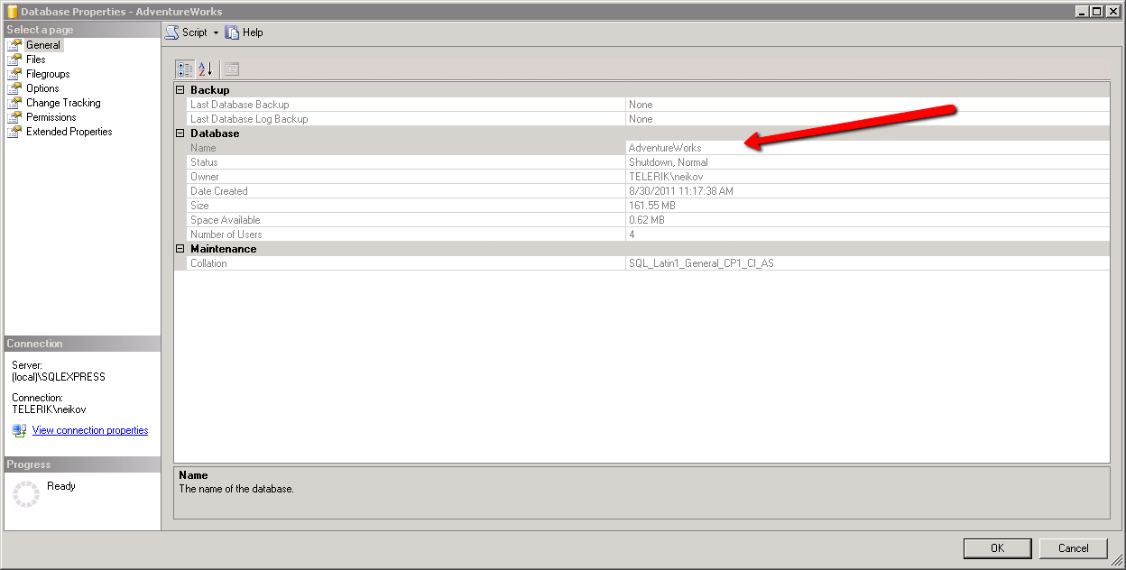Select the General page

[43, 45]
